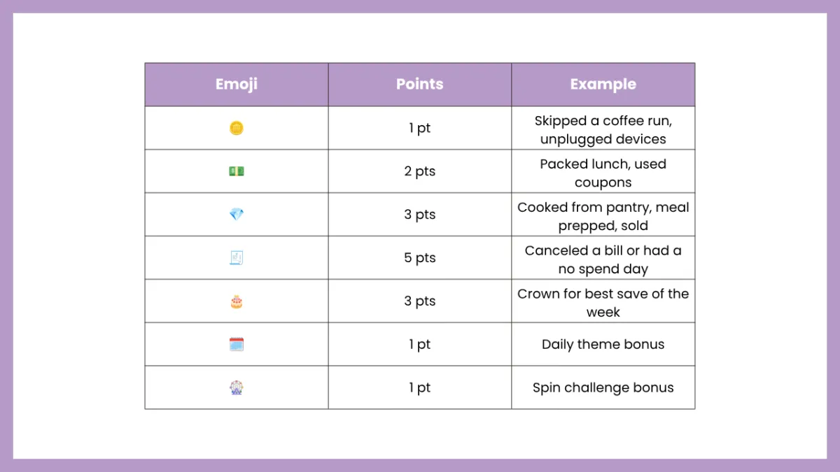Screen dimensions: 840x472
Task: Select 'Crown for best save' cell
Action: click(x=603, y=301)
